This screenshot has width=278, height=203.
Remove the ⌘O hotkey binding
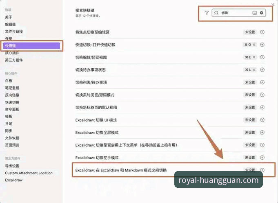click(254, 45)
